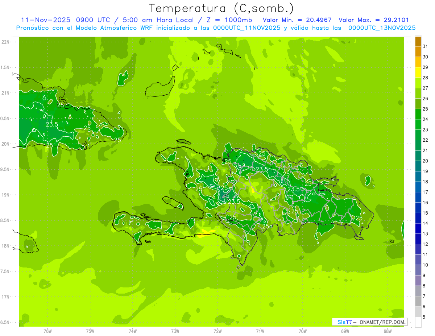This screenshot has height=336, width=435.
Task: Select the 68W longitude axis label
Action: 388,331
